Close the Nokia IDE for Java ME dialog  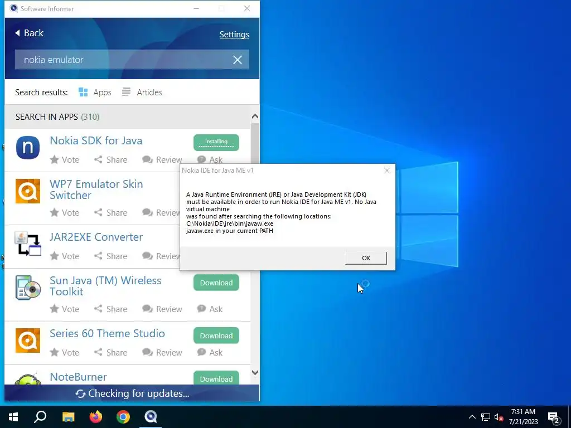click(x=387, y=171)
